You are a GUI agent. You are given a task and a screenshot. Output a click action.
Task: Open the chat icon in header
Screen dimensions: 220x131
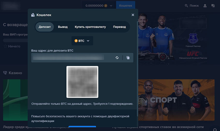(x=213, y=6)
